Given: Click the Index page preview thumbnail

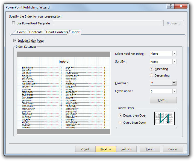Looking at the screenshot, I should pos(63,93).
